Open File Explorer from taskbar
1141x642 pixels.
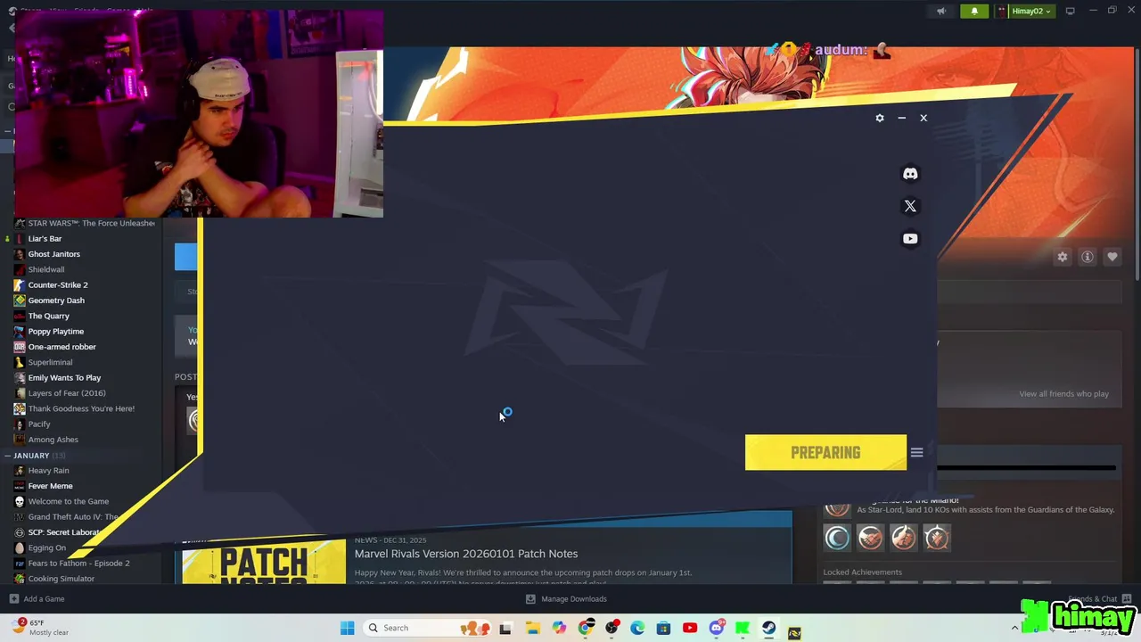532,628
